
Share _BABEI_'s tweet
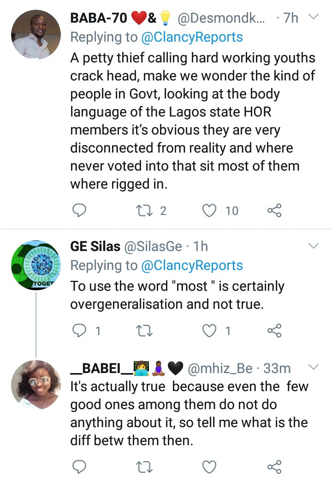pyautogui.click(x=274, y=466)
